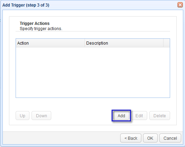Click the 'Specify trigger actions.' text

coord(41,29)
